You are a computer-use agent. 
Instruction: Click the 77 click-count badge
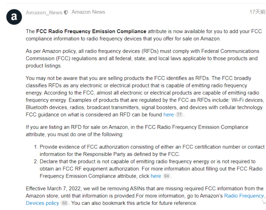(x=179, y=115)
